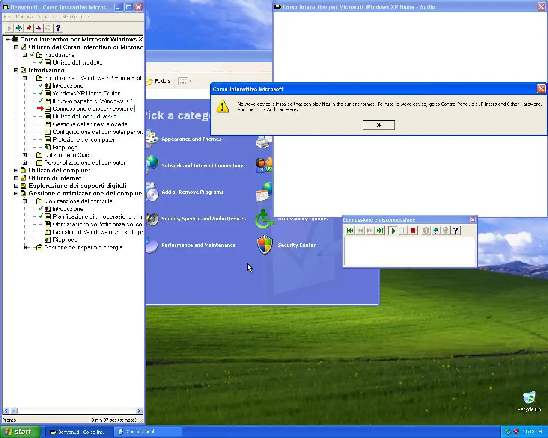Open the Recycle Bin desktop icon

coord(529,401)
